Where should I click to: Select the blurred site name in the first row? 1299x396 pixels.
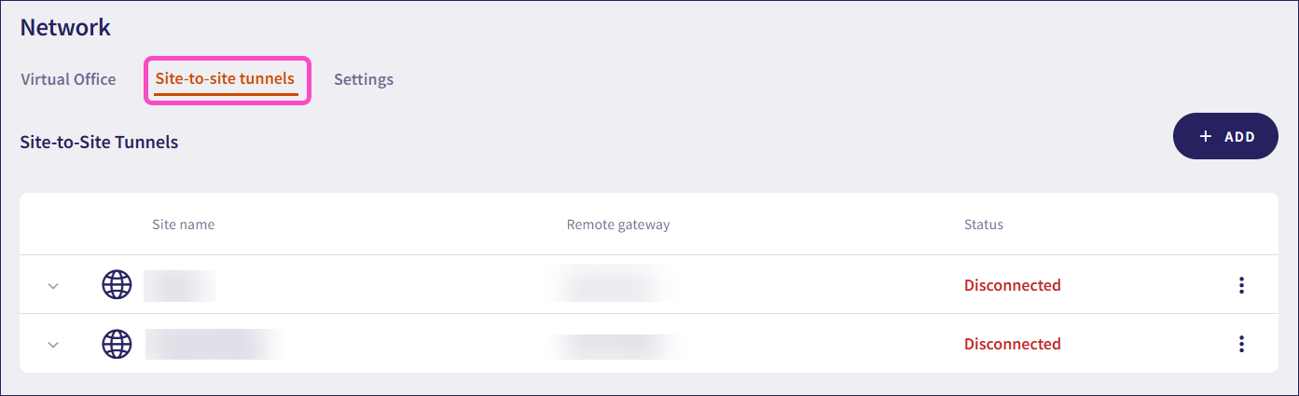coord(179,285)
